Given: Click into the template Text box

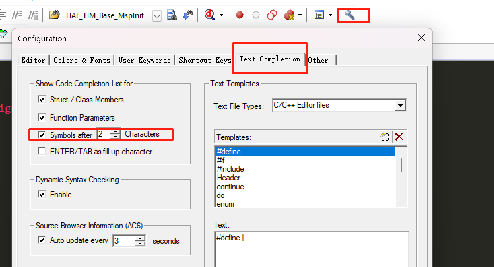Looking at the screenshot, I should point(311,249).
